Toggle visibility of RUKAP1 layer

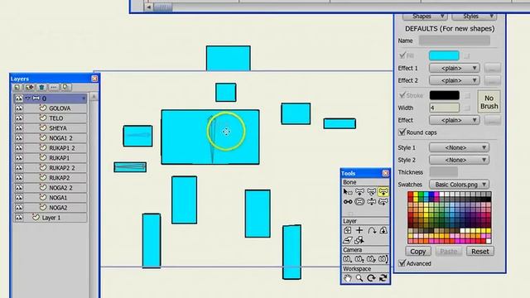[x=19, y=158]
